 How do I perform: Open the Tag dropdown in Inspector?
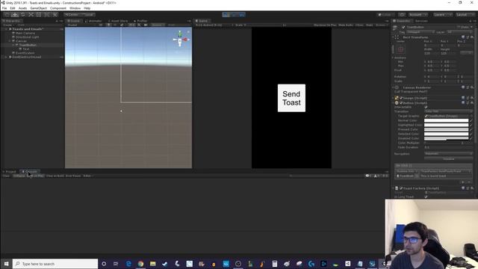pos(420,31)
